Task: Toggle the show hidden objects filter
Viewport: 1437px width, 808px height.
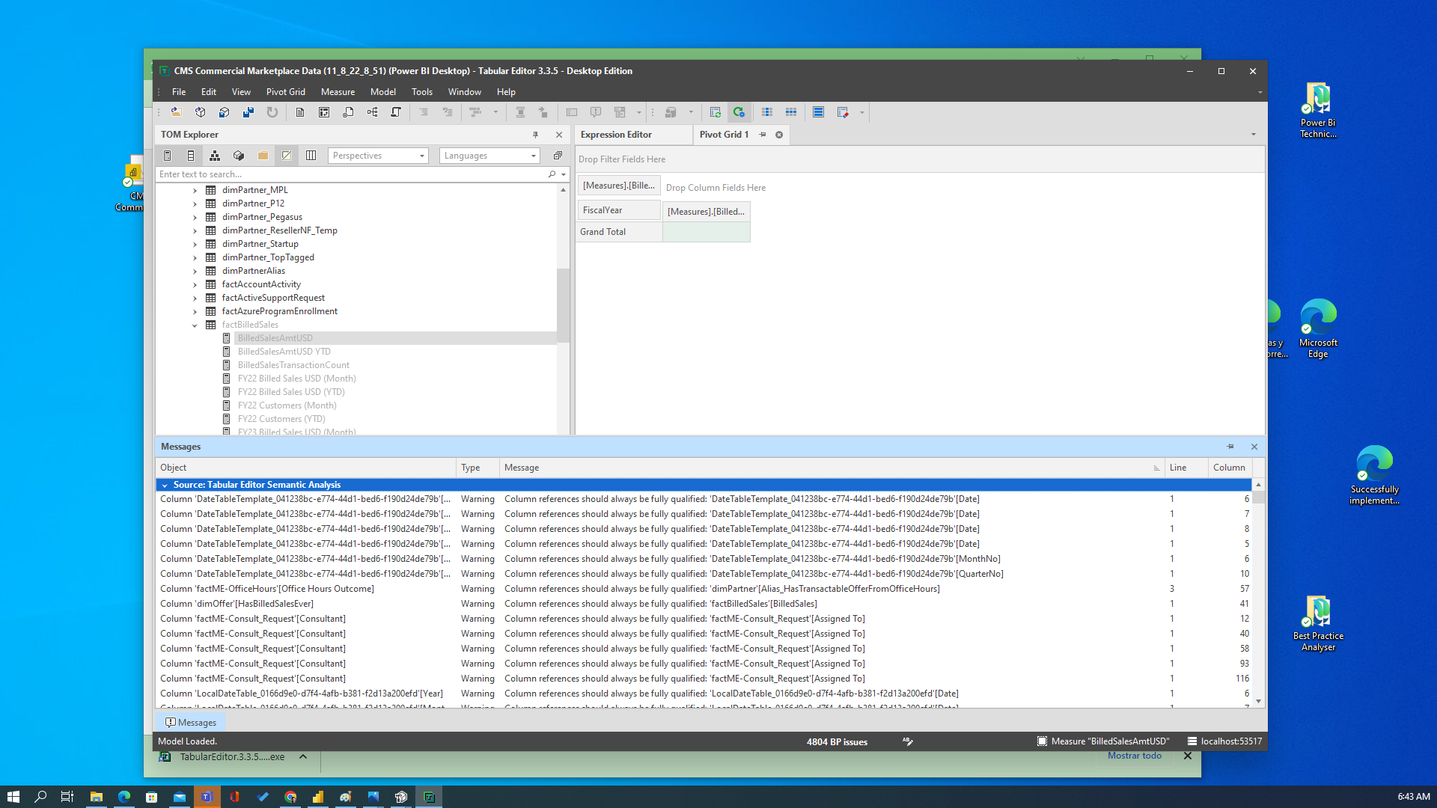Action: (x=287, y=155)
